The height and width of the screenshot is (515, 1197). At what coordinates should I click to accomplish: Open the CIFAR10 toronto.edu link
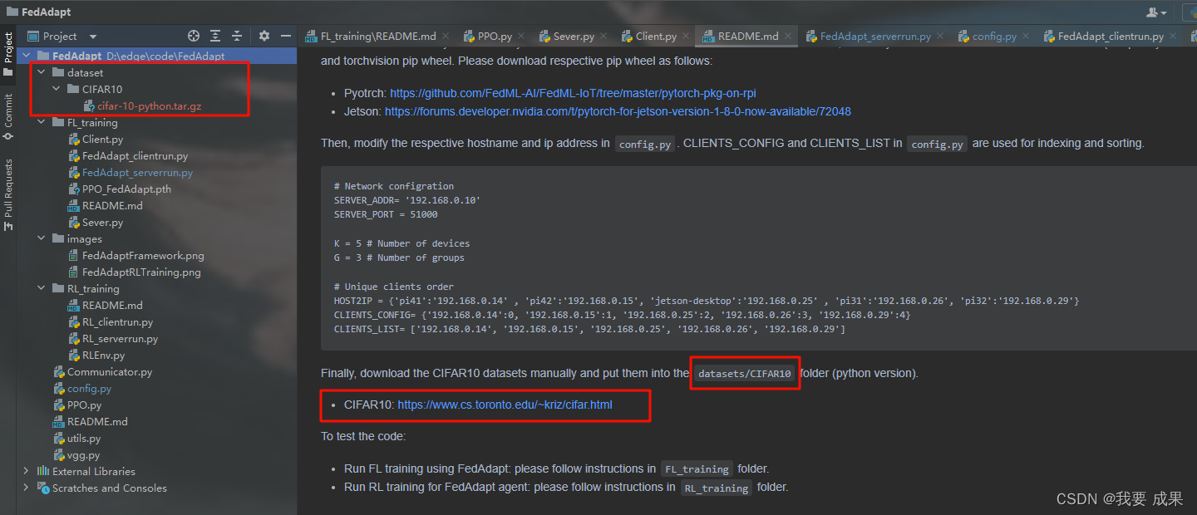[510, 405]
